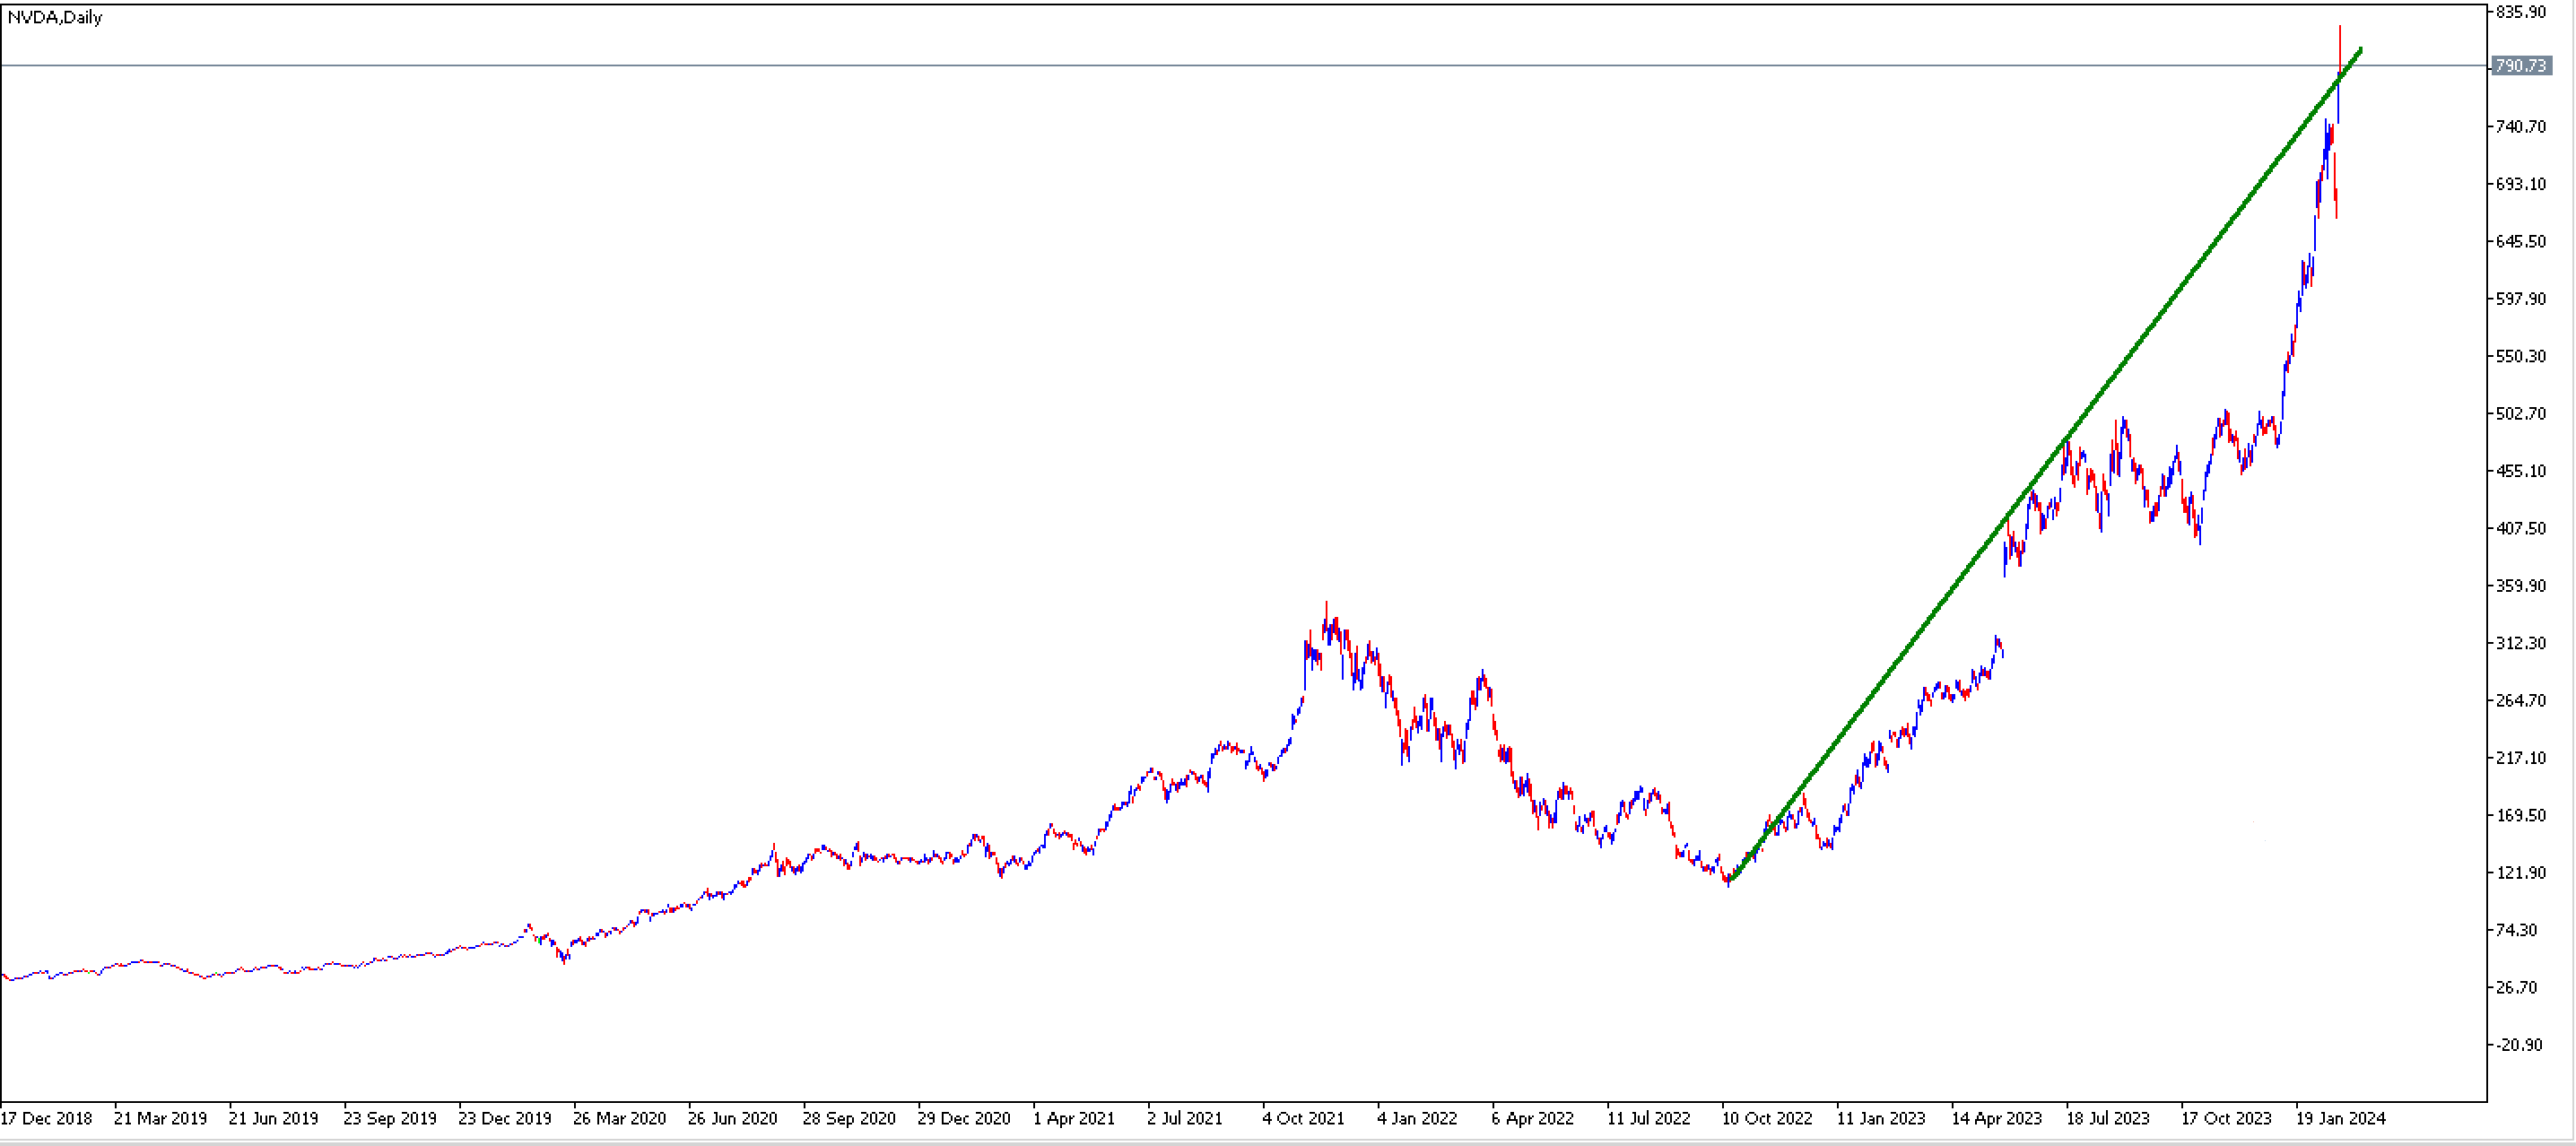Click the 835.90 price scale label

pos(2520,12)
